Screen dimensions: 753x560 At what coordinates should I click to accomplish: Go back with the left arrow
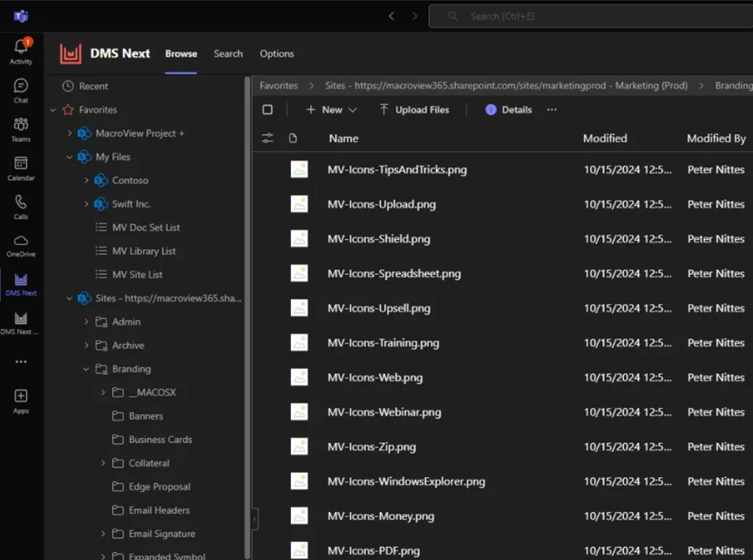click(x=391, y=17)
